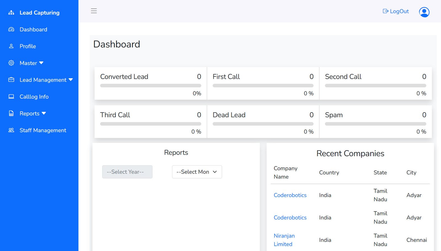Toggle the sidebar with the hamburger icon

pos(94,11)
